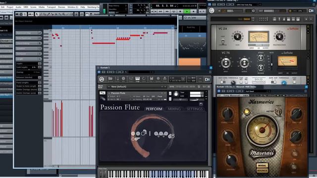Open Kontakt Purge menu icon
Image resolution: width=317 pixels, height=178 pixels.
tap(165, 79)
